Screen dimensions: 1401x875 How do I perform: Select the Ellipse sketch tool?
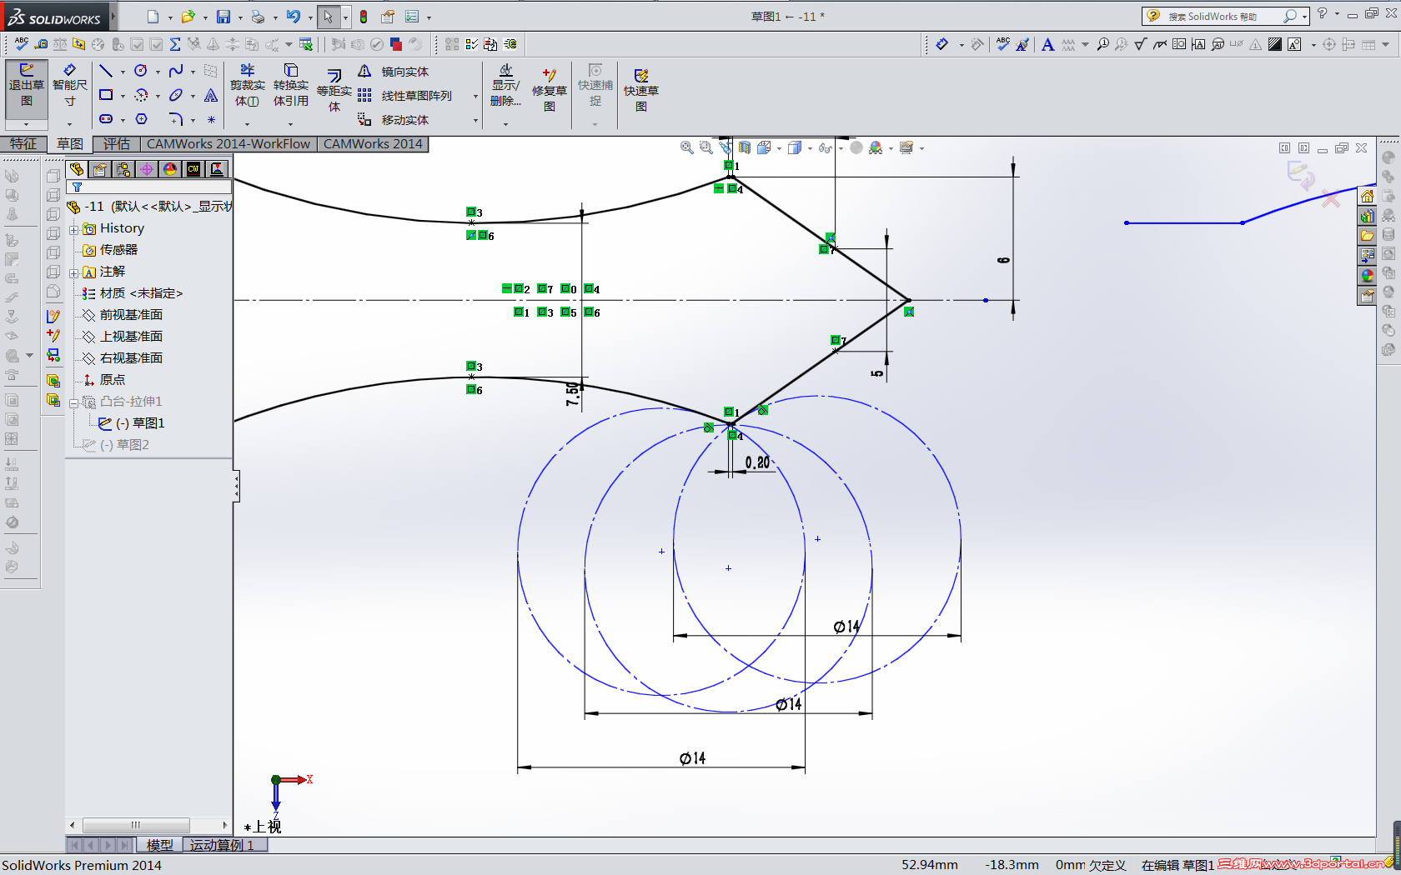click(175, 95)
